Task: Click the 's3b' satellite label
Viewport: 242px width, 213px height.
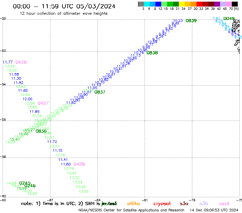Action: pyautogui.click(x=203, y=204)
